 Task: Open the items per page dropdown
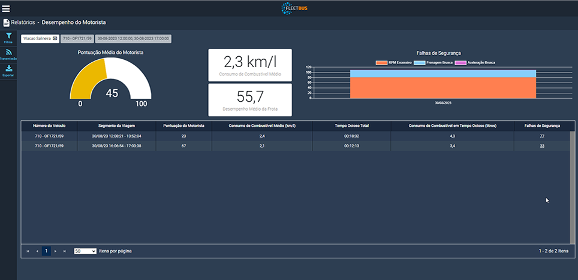pos(85,251)
